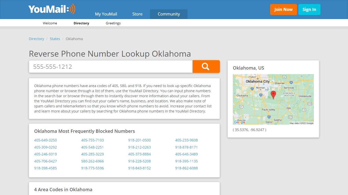Open number 405-646-3489

click(x=186, y=154)
